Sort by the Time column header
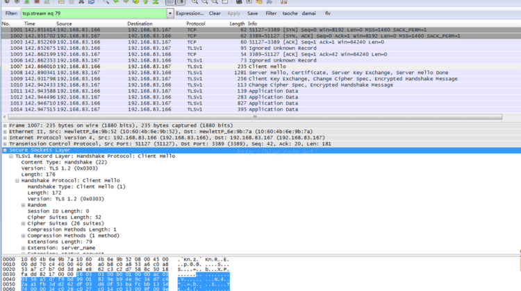This screenshot has height=291, width=521. (x=29, y=24)
